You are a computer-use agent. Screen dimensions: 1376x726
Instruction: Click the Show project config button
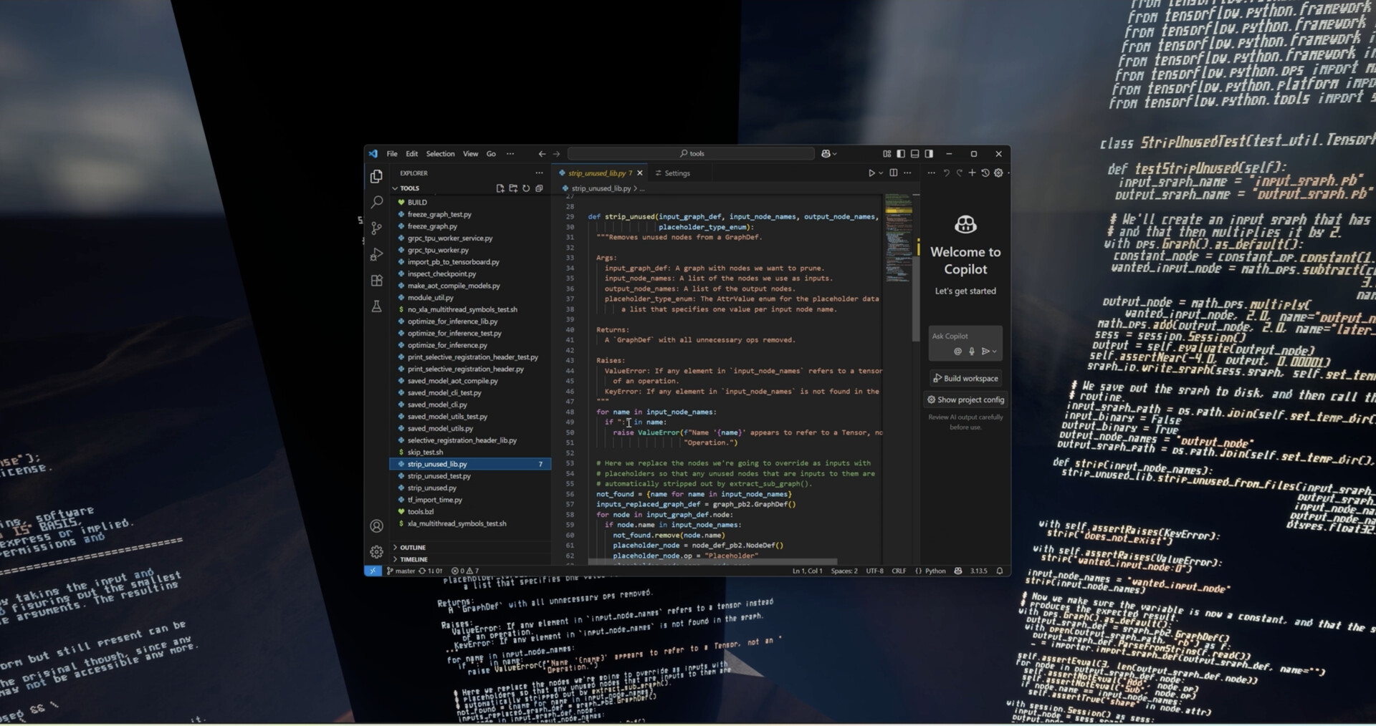point(965,400)
